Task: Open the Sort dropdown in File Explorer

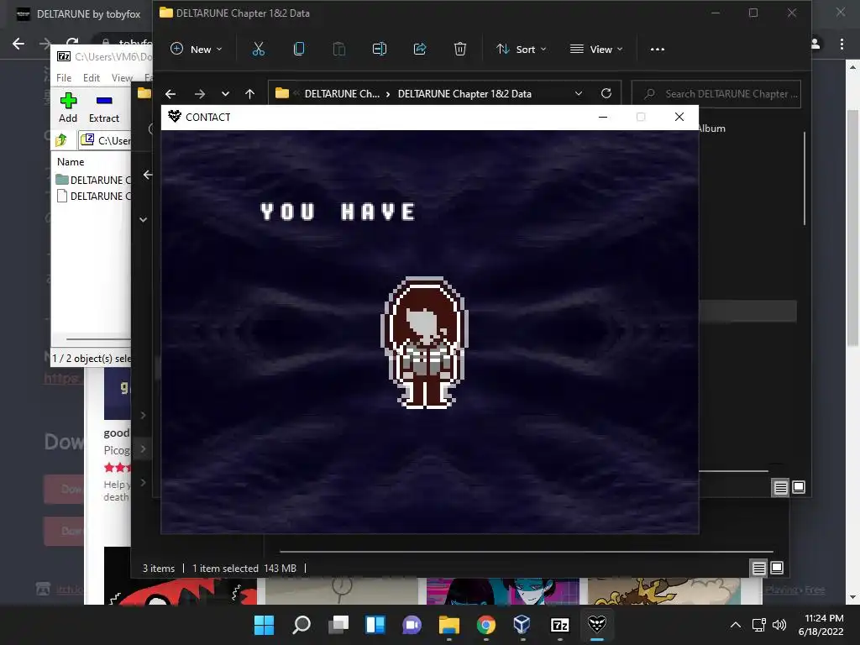Action: click(522, 50)
